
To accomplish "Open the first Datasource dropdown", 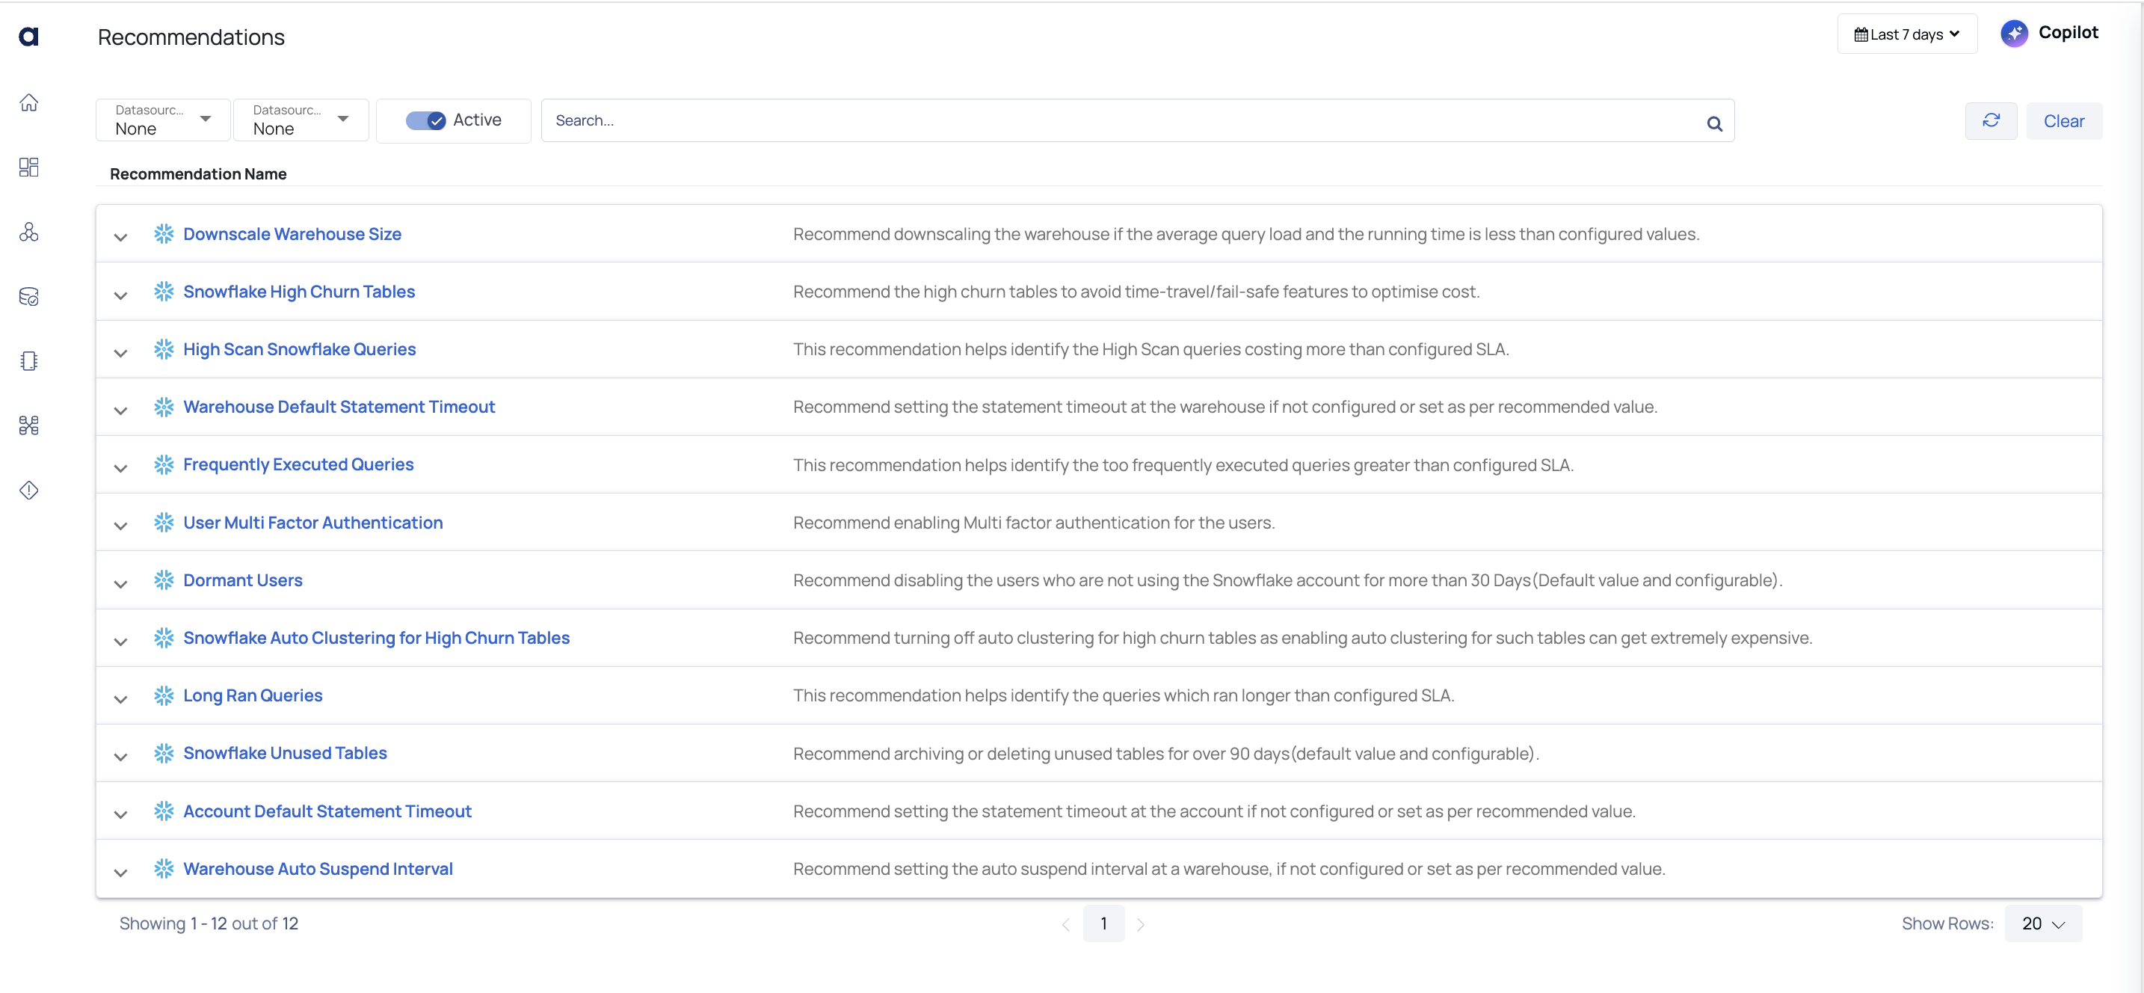I will [163, 120].
